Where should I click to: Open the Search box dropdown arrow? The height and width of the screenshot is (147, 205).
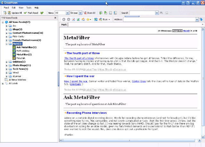point(157,13)
